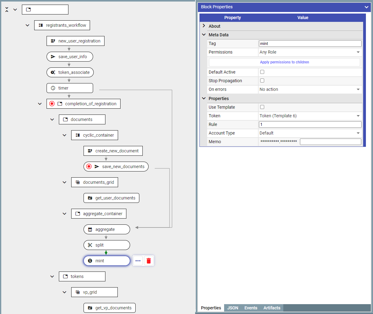Enable the Default Active checkbox
This screenshot has height=314, width=373.
pos(262,72)
